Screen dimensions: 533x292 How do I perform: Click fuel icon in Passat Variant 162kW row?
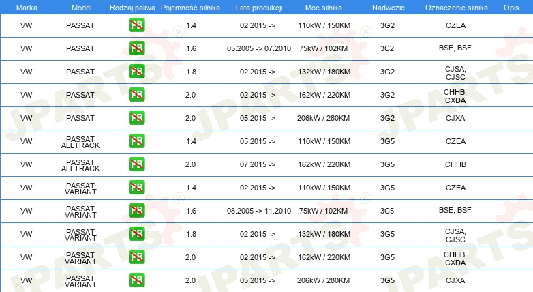[x=136, y=257]
